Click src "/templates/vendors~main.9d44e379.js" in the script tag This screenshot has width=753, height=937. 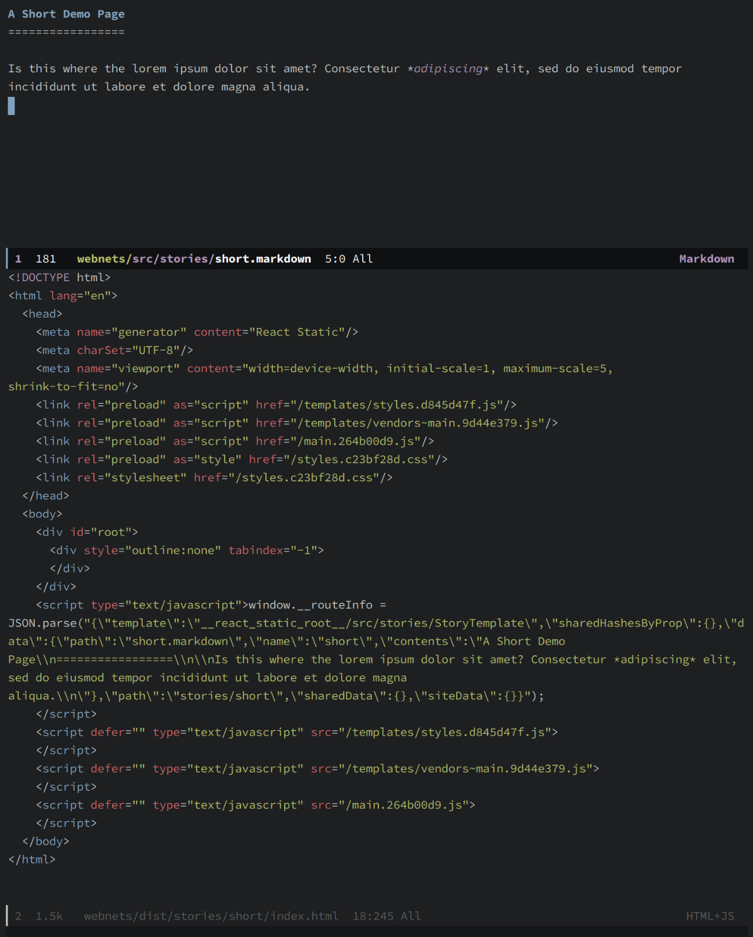[451, 768]
